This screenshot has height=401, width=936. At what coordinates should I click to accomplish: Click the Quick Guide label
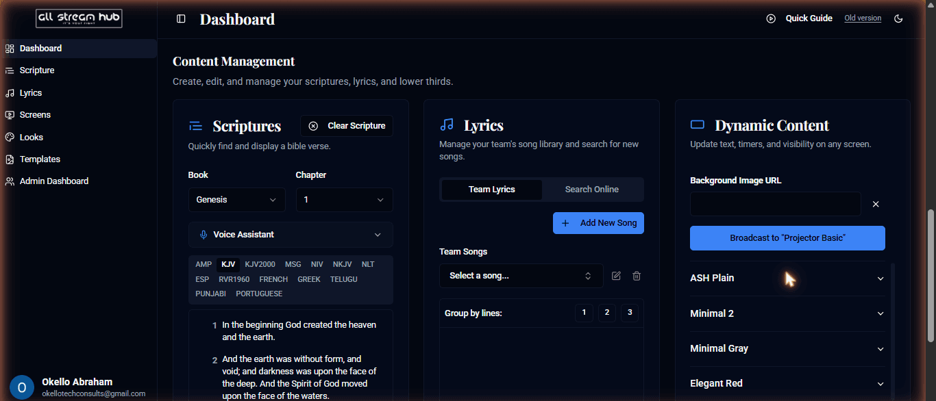coord(809,18)
